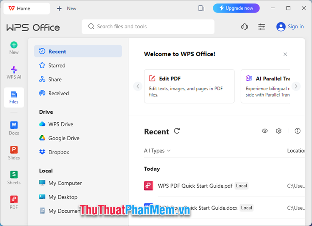Select Recent in the navigation list
312x226 pixels.
pos(78,51)
